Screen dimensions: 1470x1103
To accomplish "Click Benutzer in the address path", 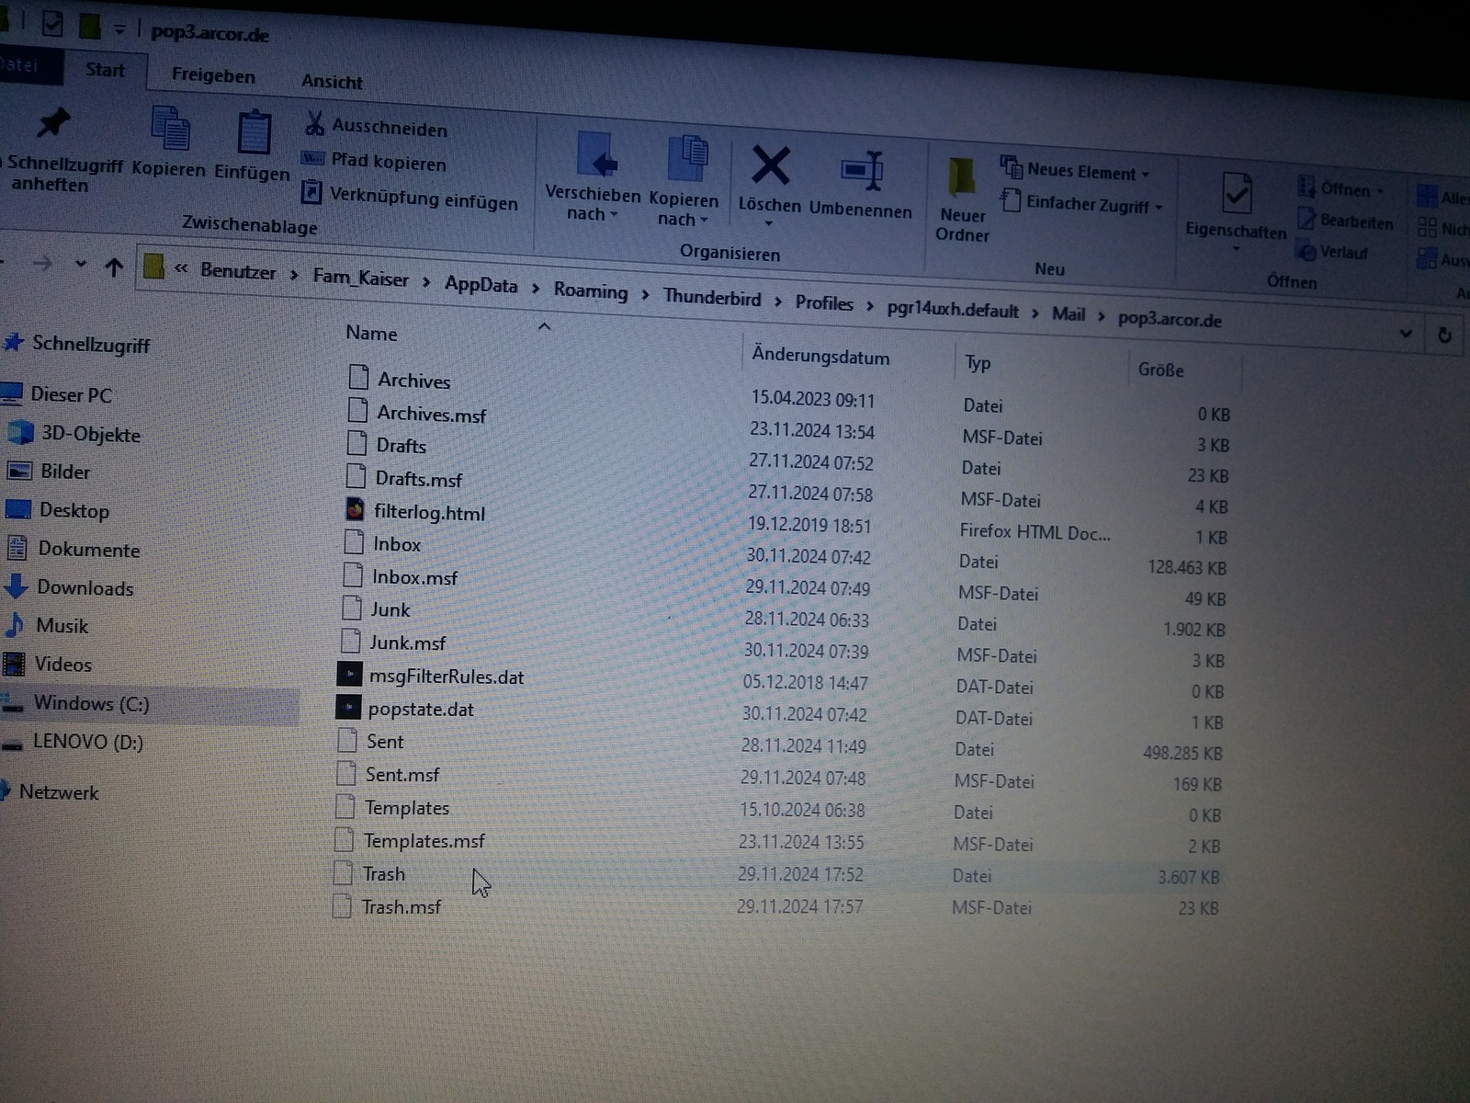I will pyautogui.click(x=238, y=271).
